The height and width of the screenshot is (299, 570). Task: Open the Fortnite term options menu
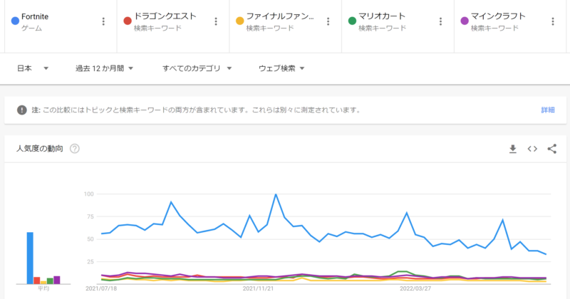coord(103,21)
